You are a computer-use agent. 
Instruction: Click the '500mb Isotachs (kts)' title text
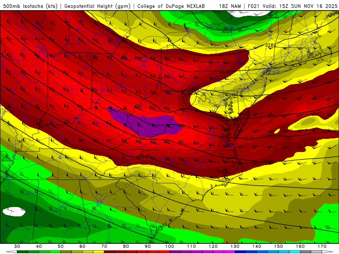(x=30, y=6)
